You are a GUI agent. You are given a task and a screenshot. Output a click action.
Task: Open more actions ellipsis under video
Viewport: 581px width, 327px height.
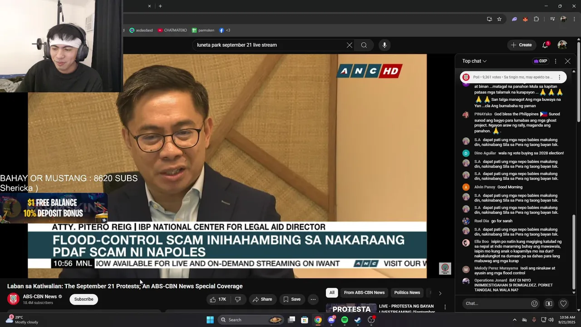coord(313,299)
